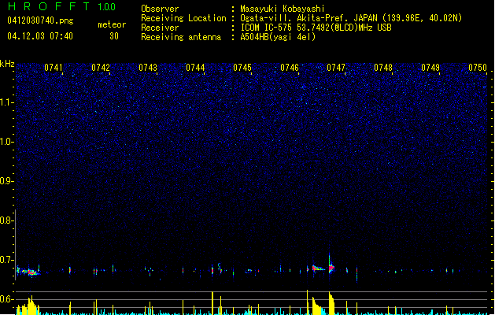Click the 1.1 kHz axis label
Screen dimensions: 495x315
point(6,102)
